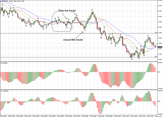
Task: Click the '6 Dec 2010' date label
Action: tap(3, 116)
